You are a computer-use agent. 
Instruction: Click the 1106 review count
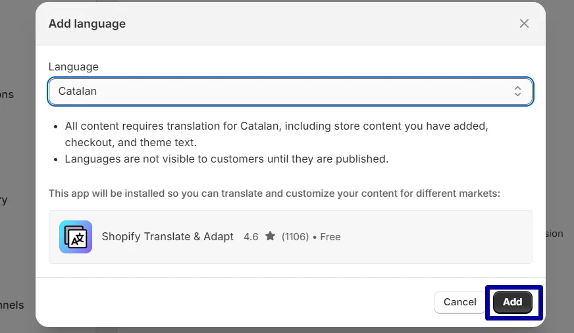(295, 237)
